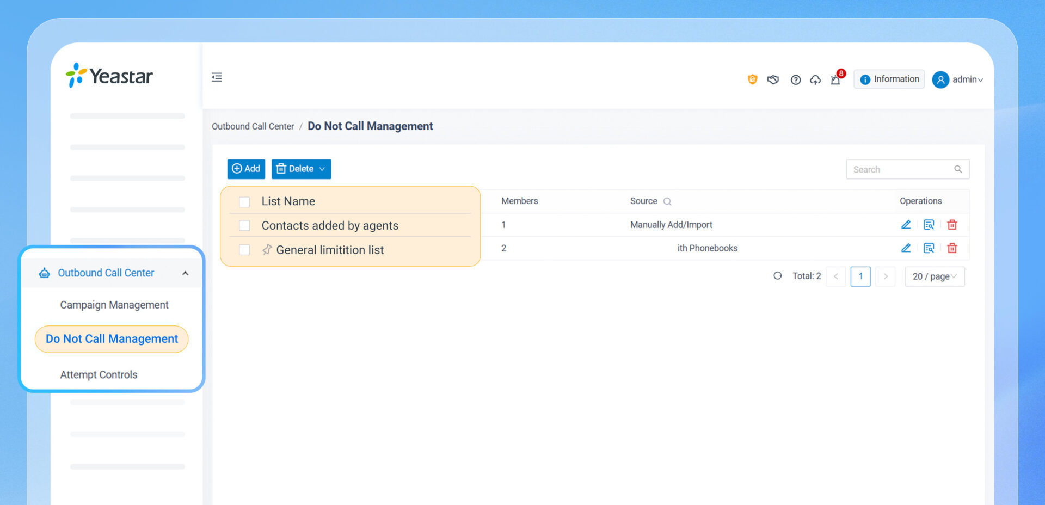Open the security shield icon in header
Viewport: 1045px width, 505px height.
point(752,79)
